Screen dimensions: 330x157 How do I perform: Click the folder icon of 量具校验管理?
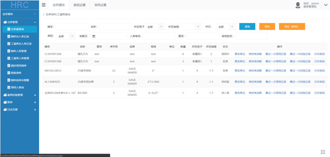[5, 95]
